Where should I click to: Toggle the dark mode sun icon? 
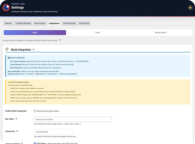(x=190, y=8)
